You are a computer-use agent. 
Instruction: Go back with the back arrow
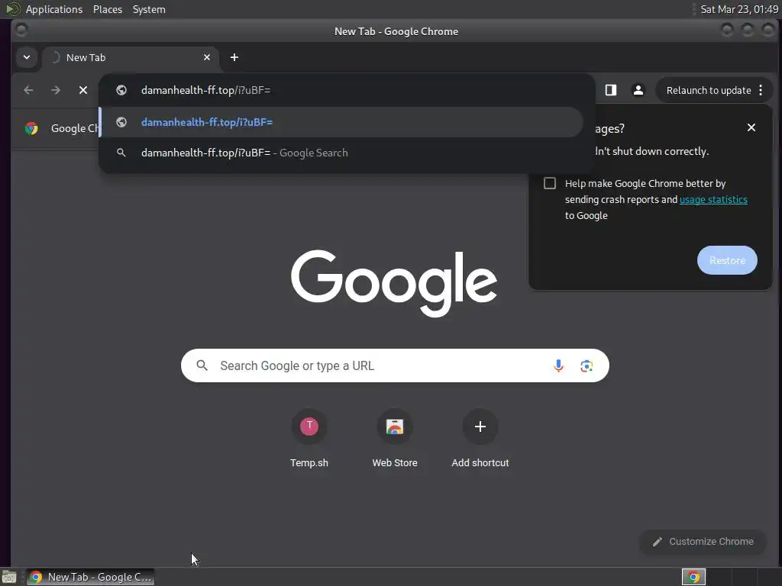28,90
